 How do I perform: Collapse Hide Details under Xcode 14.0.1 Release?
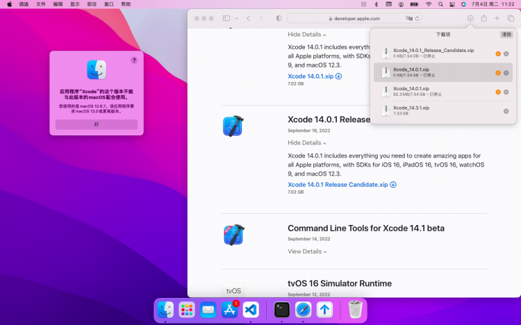tap(306, 143)
